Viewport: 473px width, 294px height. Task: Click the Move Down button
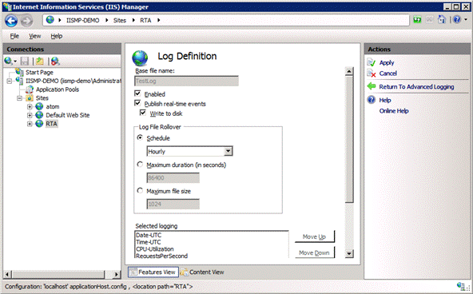[314, 252]
